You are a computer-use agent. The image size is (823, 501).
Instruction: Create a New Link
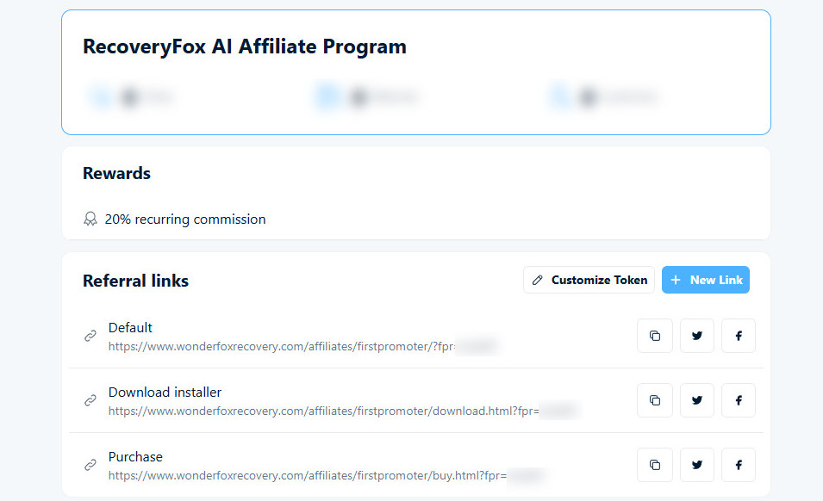(706, 280)
